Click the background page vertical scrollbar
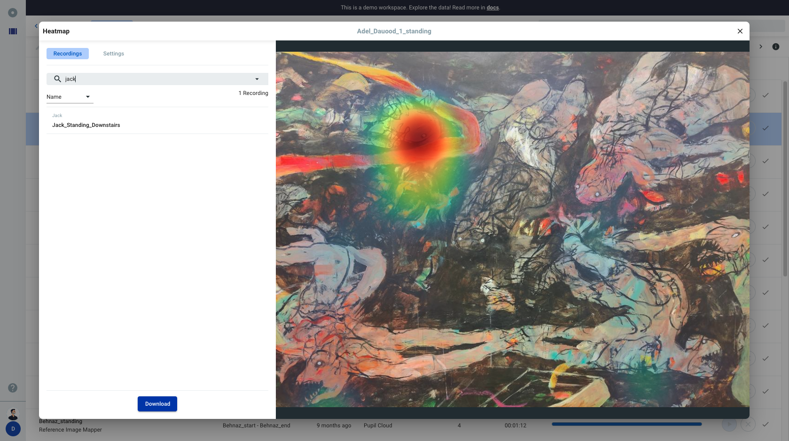The image size is (789, 441). 785,179
